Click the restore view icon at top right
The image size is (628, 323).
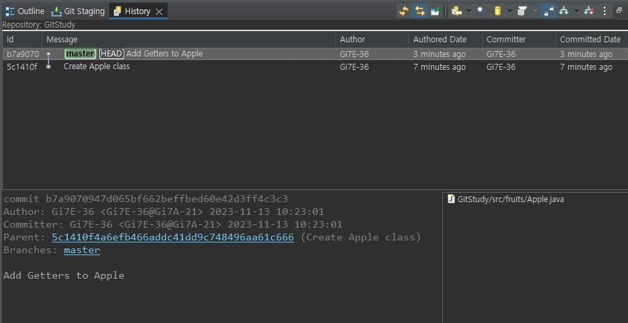(x=619, y=11)
